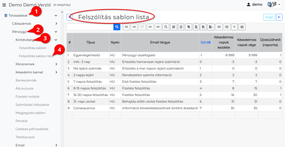Open the hamburger menu icon
The width and height of the screenshot is (285, 147).
tap(4, 5)
